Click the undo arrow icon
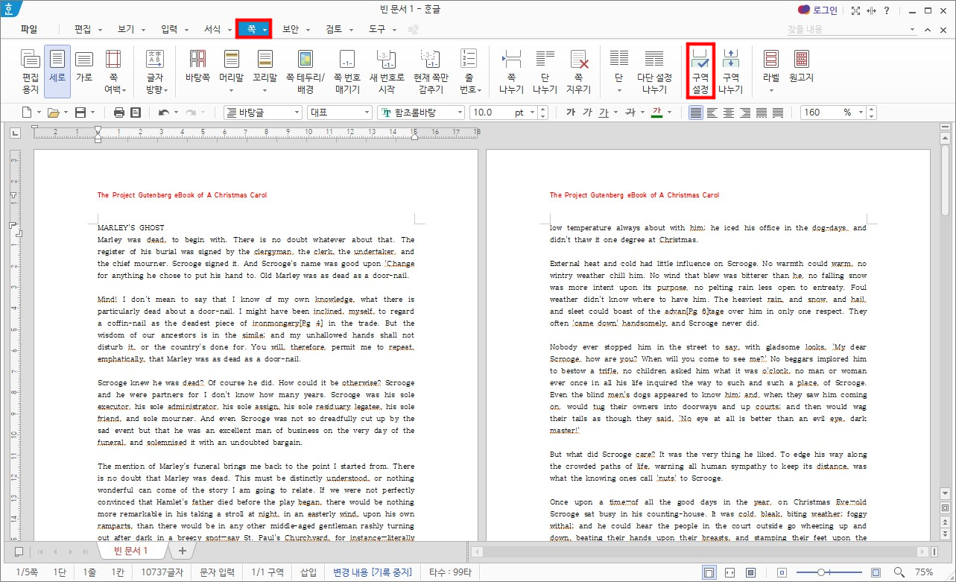The image size is (956, 582). [x=164, y=113]
